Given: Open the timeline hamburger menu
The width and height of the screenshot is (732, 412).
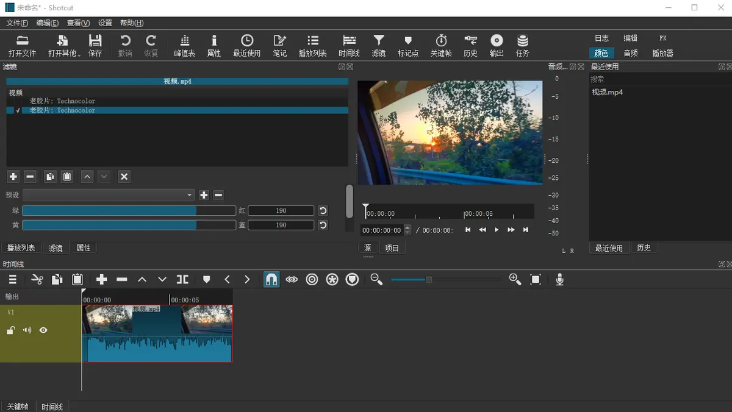Looking at the screenshot, I should (x=13, y=279).
